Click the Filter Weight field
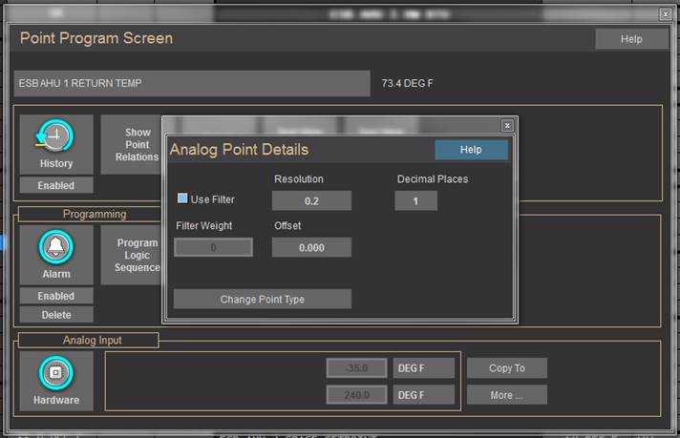 [x=213, y=247]
